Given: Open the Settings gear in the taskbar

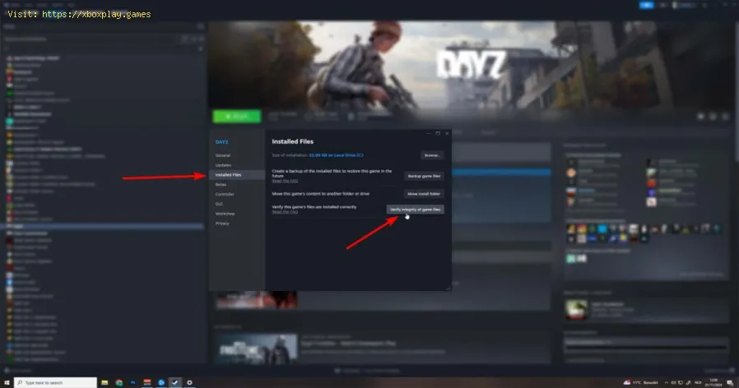Looking at the screenshot, I should pyautogui.click(x=190, y=382).
